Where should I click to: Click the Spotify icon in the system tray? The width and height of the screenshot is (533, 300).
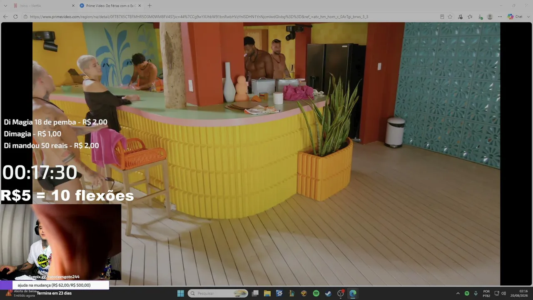coord(467,293)
